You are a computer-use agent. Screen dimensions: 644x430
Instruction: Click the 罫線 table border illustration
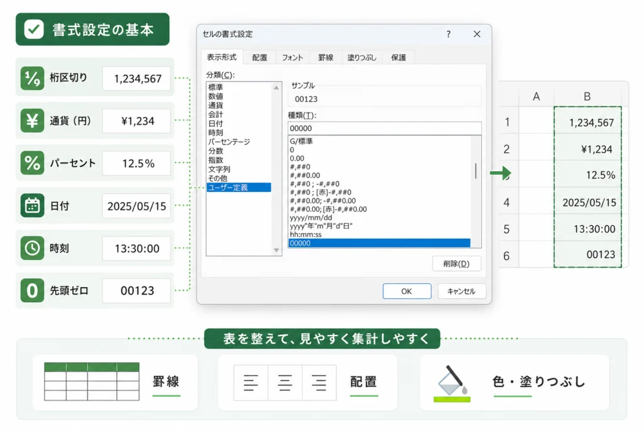click(x=92, y=382)
